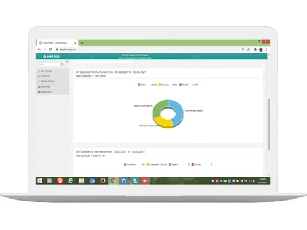
Task: Click the padlock site info icon
Action: coord(57,50)
